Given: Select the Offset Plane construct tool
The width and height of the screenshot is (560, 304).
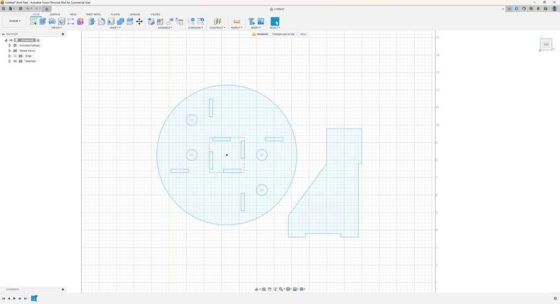Looking at the screenshot, I should (x=217, y=21).
